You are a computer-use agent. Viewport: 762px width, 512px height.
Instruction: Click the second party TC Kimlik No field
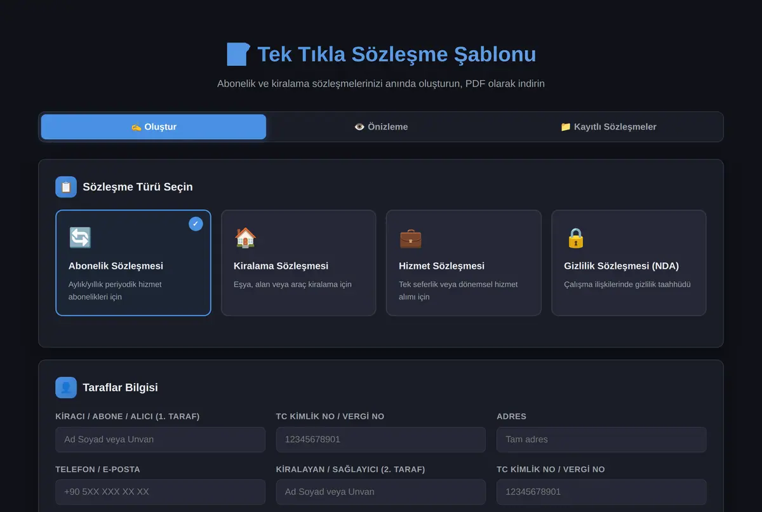601,492
